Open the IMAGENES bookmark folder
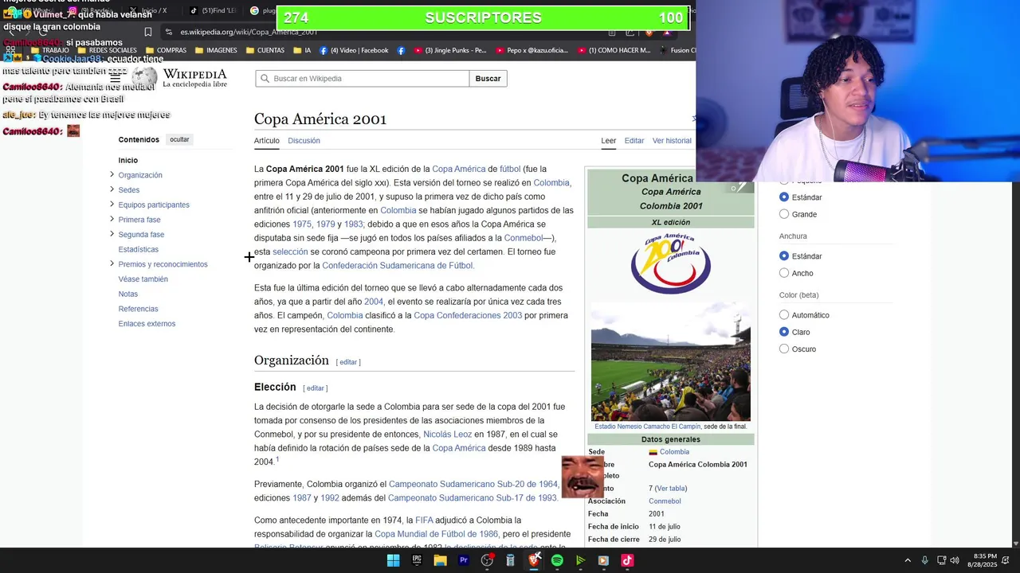The image size is (1020, 573). tap(215, 50)
